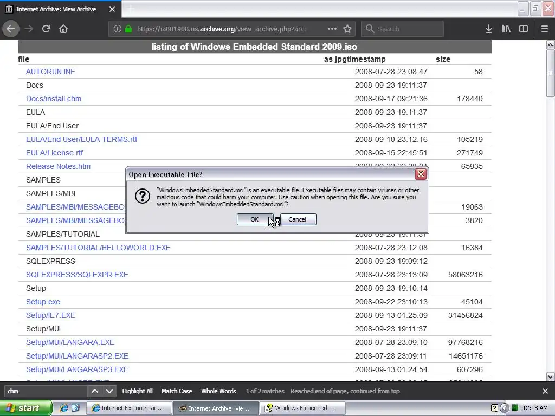Screen dimensions: 555x416
Task: Open page actions three-dots menu
Action: point(332,29)
